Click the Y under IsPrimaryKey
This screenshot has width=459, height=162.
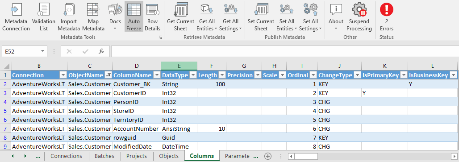[x=384, y=93]
